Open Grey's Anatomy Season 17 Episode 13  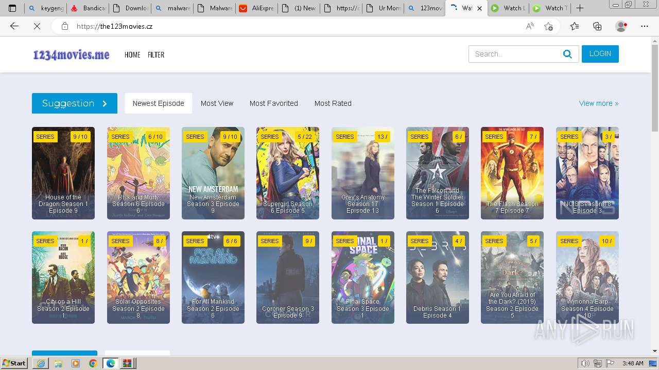(x=363, y=173)
